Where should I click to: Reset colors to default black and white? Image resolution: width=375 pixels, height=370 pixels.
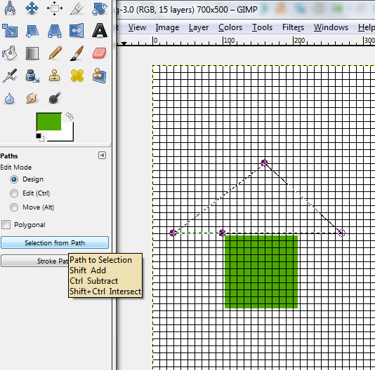40,137
